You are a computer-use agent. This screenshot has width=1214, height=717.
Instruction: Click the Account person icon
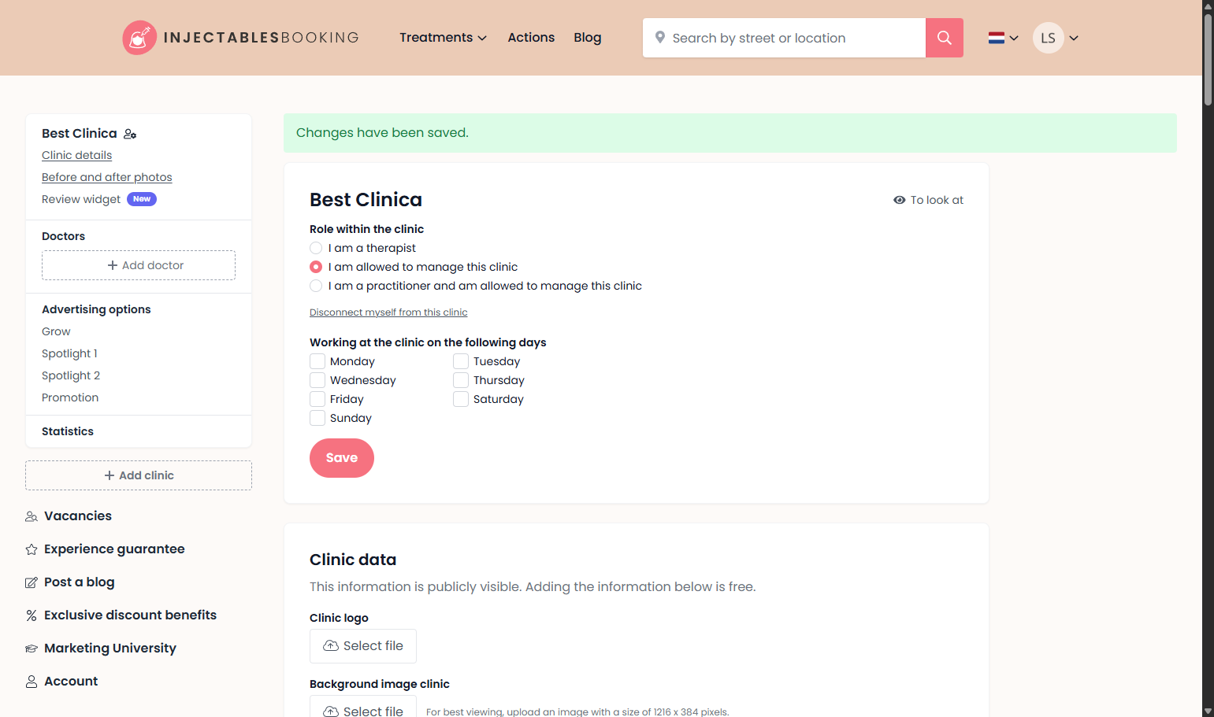click(32, 682)
